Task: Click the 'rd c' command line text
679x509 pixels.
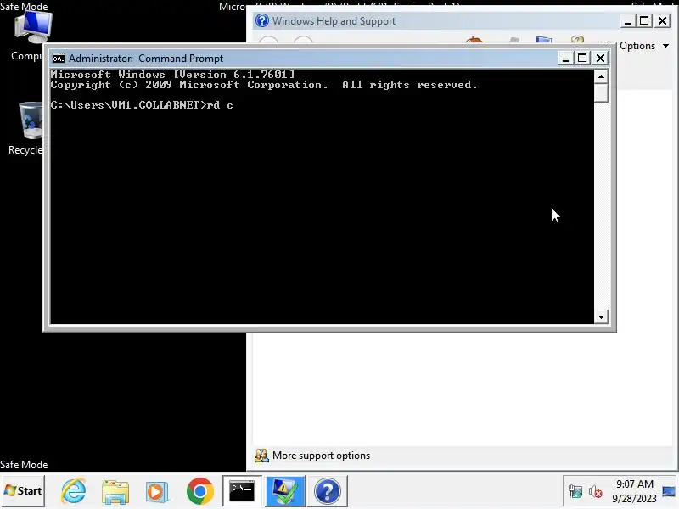Action: tap(220, 105)
